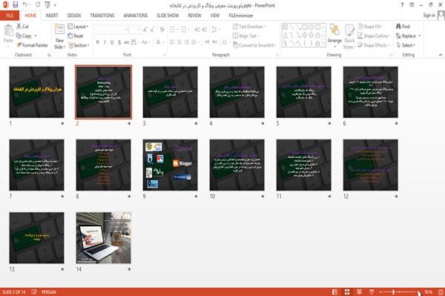445x296 pixels.
Task: Click the Replace button
Action: pos(406,36)
